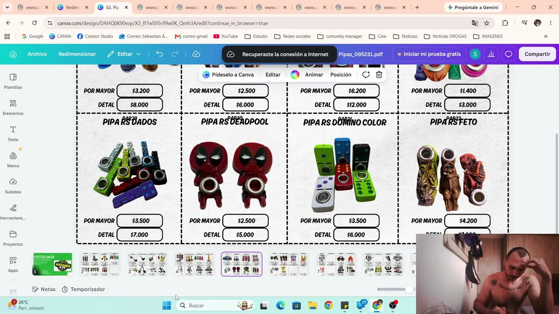
Task: Open the color wheel picker
Action: [x=295, y=75]
